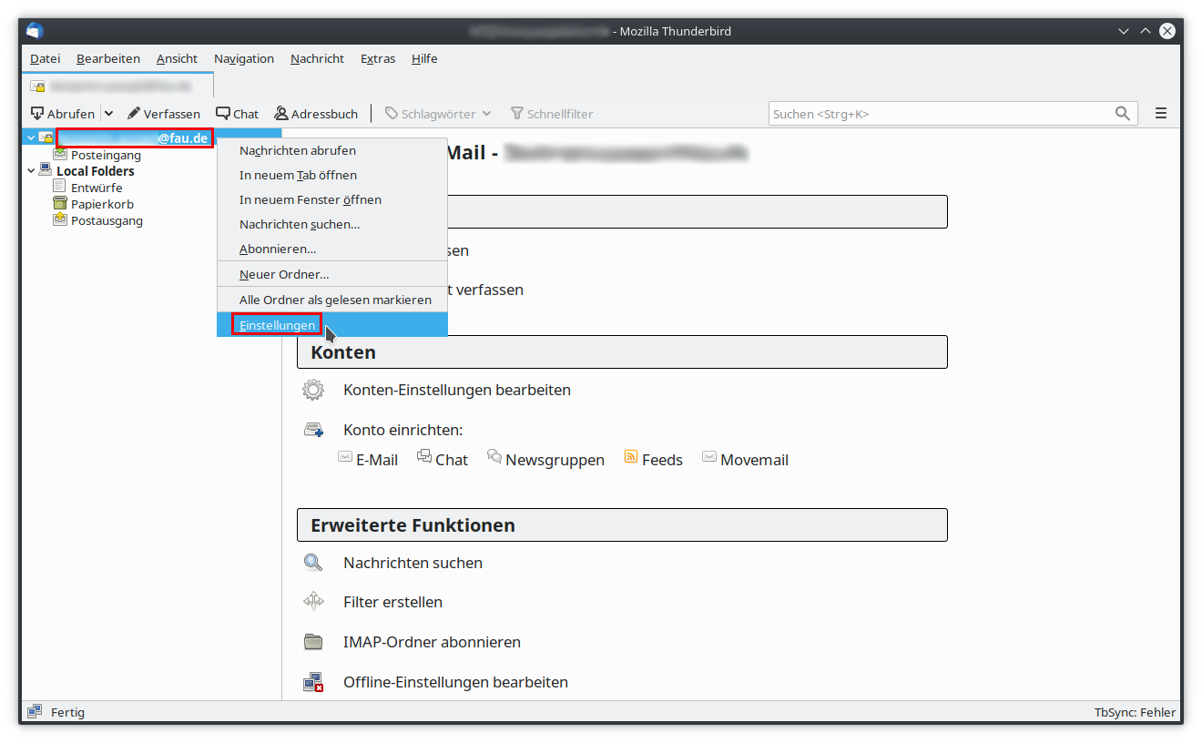Viewport: 1202px width, 743px height.
Task: Choose Neuer Ordner from context menu
Action: click(x=284, y=274)
